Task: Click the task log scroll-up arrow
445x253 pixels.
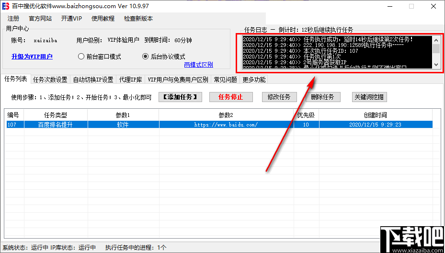Action: point(436,40)
